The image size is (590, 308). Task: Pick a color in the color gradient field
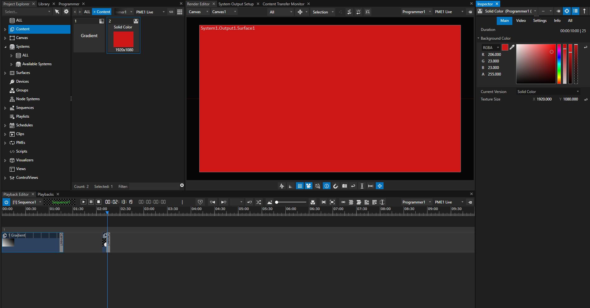(x=536, y=64)
